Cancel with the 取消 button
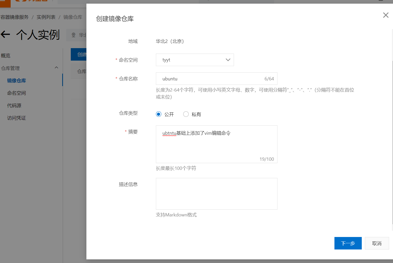This screenshot has width=393, height=263. 377,243
